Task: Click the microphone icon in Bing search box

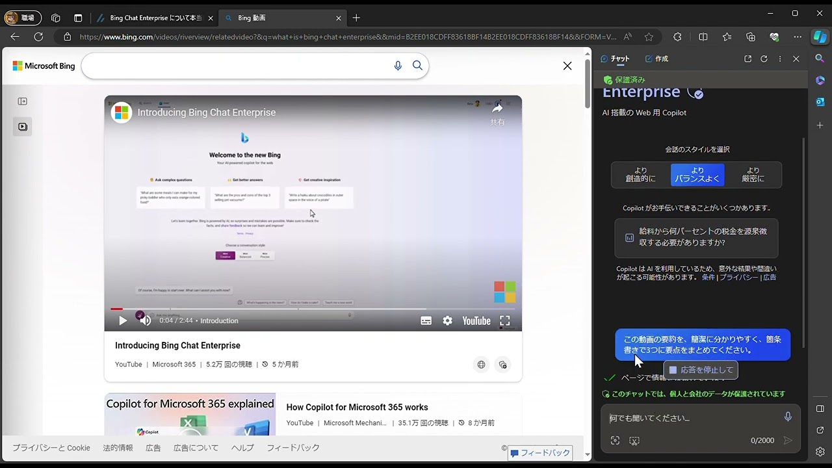Action: tap(398, 66)
